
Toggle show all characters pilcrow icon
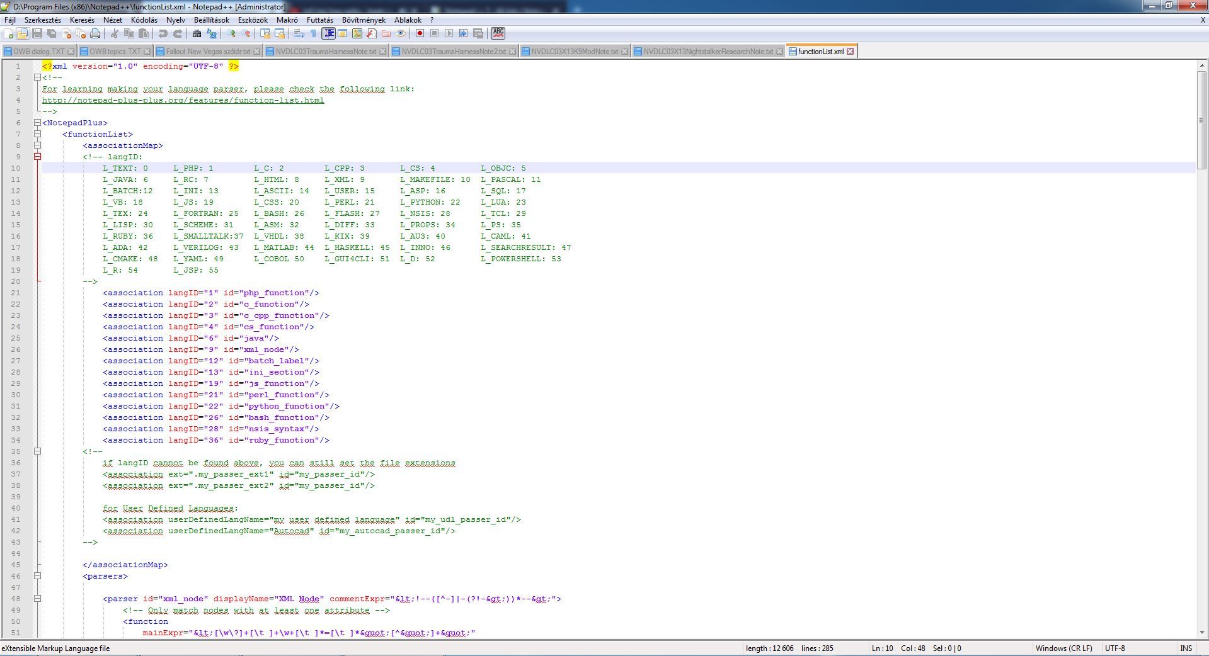click(x=313, y=33)
